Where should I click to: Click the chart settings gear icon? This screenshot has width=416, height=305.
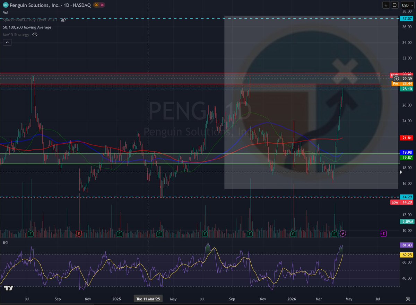tap(408, 298)
